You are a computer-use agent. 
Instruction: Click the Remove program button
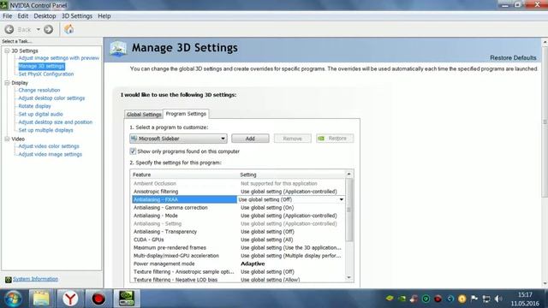[x=293, y=139]
